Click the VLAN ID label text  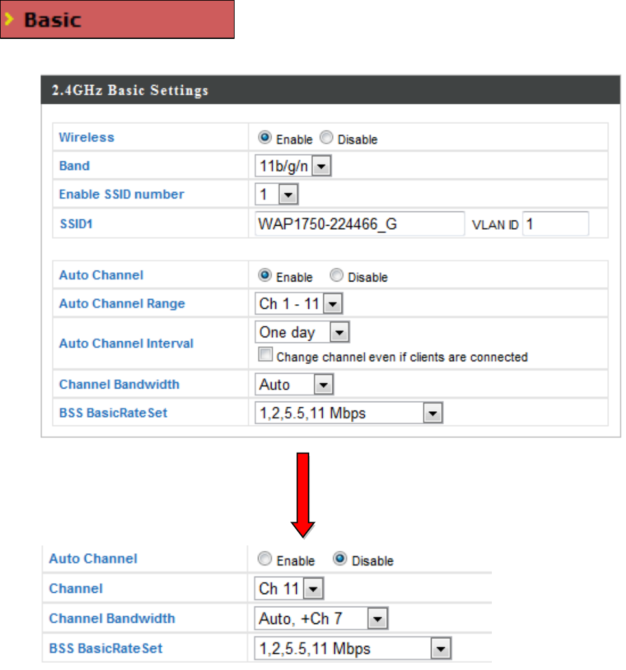(x=495, y=225)
